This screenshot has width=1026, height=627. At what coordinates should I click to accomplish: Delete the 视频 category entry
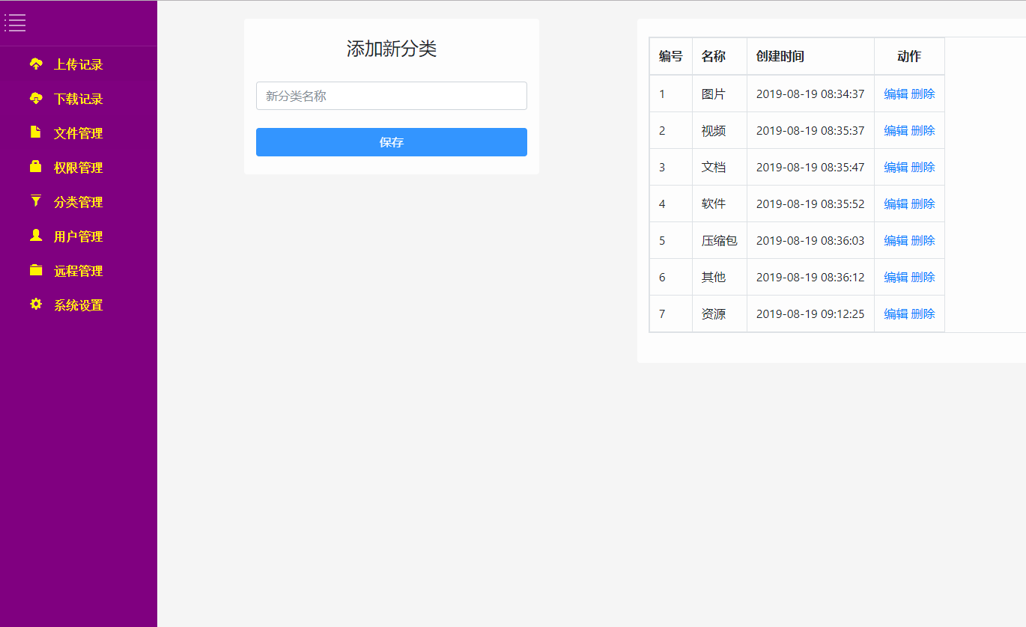(923, 130)
